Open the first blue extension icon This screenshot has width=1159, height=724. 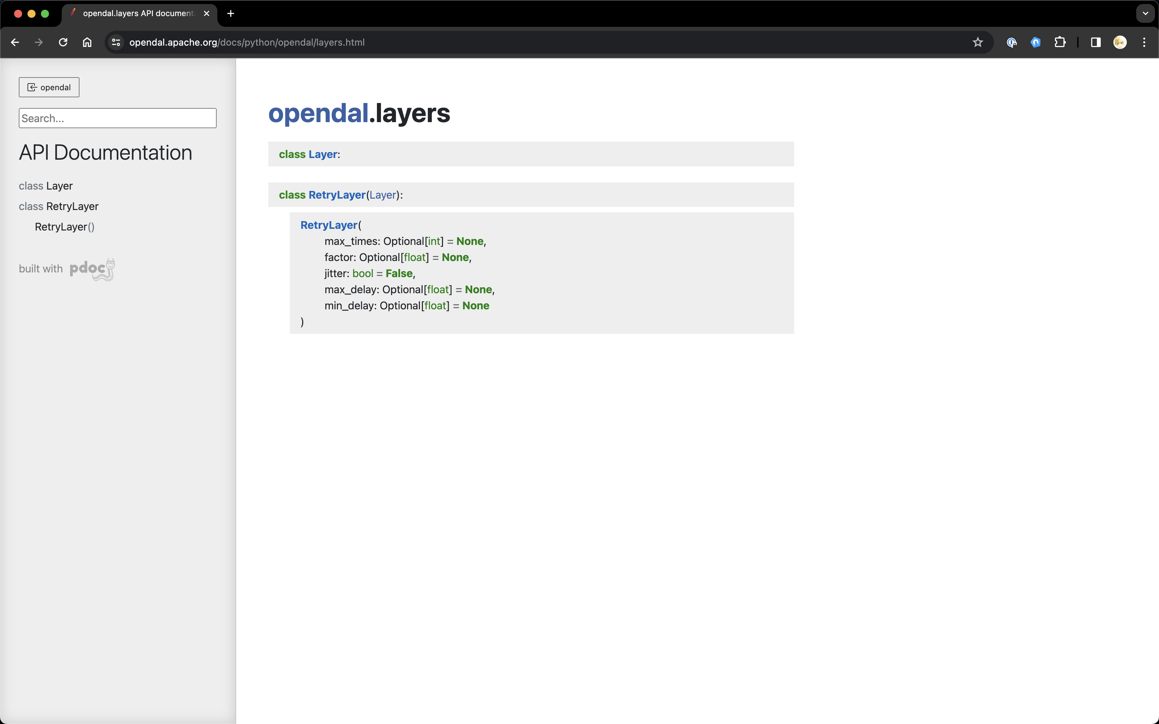point(1012,42)
